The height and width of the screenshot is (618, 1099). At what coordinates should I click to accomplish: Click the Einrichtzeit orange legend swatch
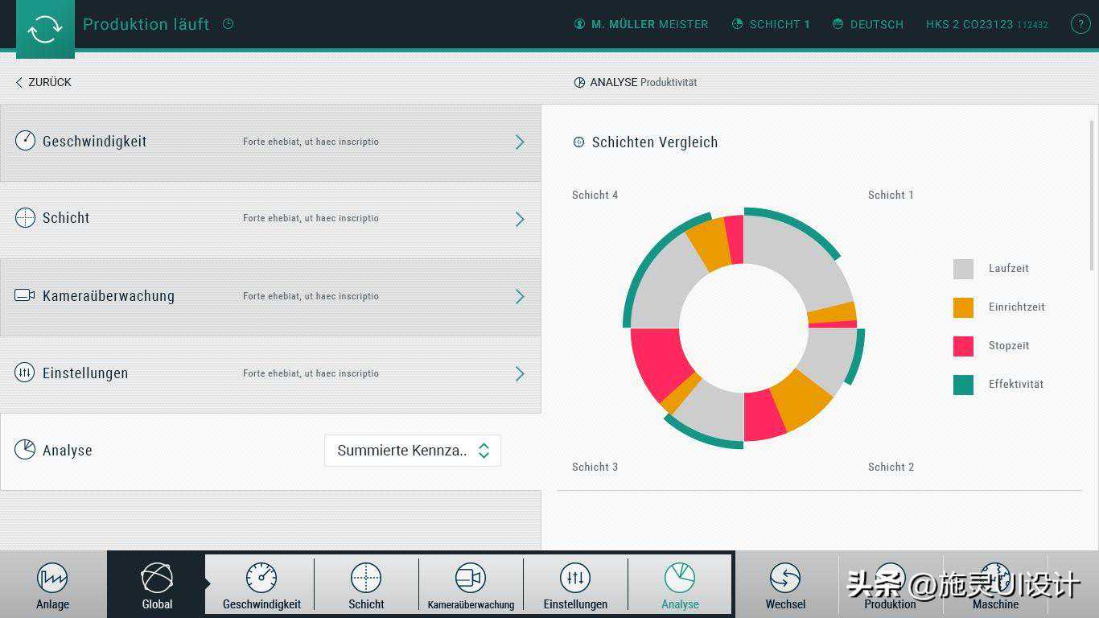[x=963, y=307]
